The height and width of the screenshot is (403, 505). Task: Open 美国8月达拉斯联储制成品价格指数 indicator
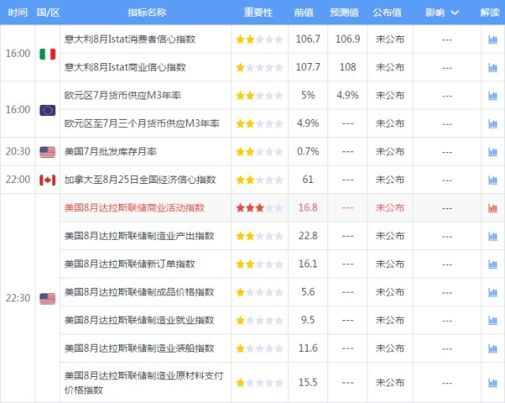(x=139, y=292)
